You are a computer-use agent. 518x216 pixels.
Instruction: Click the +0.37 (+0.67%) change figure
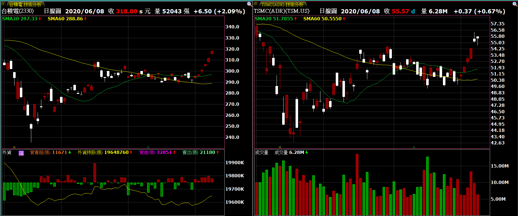click(479, 11)
